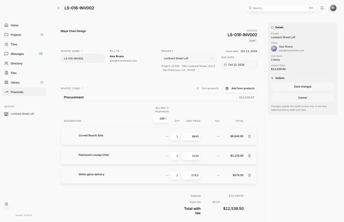
Task: Click the Files document icon
Action: click(6, 73)
